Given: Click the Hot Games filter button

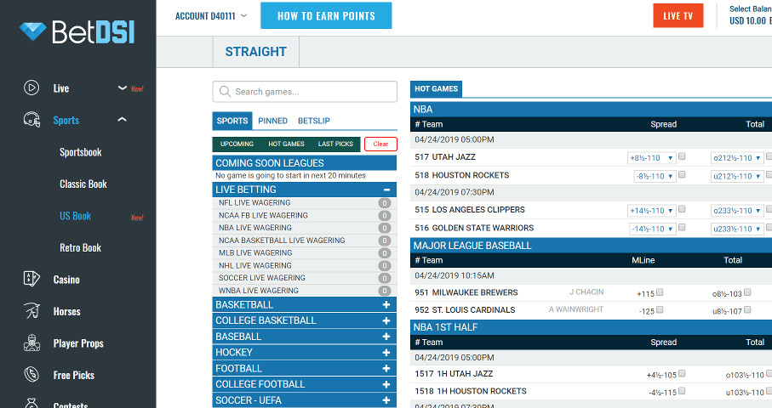Looking at the screenshot, I should click(286, 144).
